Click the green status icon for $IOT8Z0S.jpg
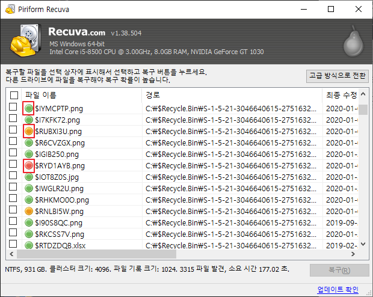Screen dimensions: 373x297 tap(28, 177)
